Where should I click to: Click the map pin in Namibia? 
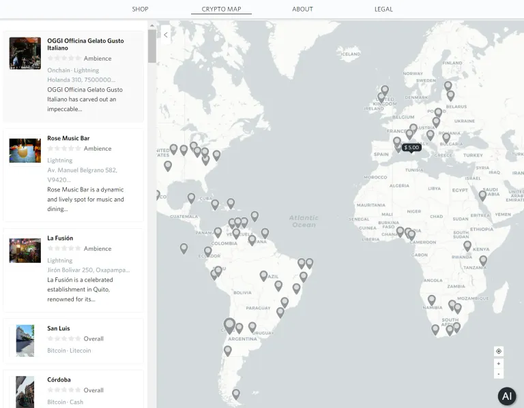tap(432, 300)
